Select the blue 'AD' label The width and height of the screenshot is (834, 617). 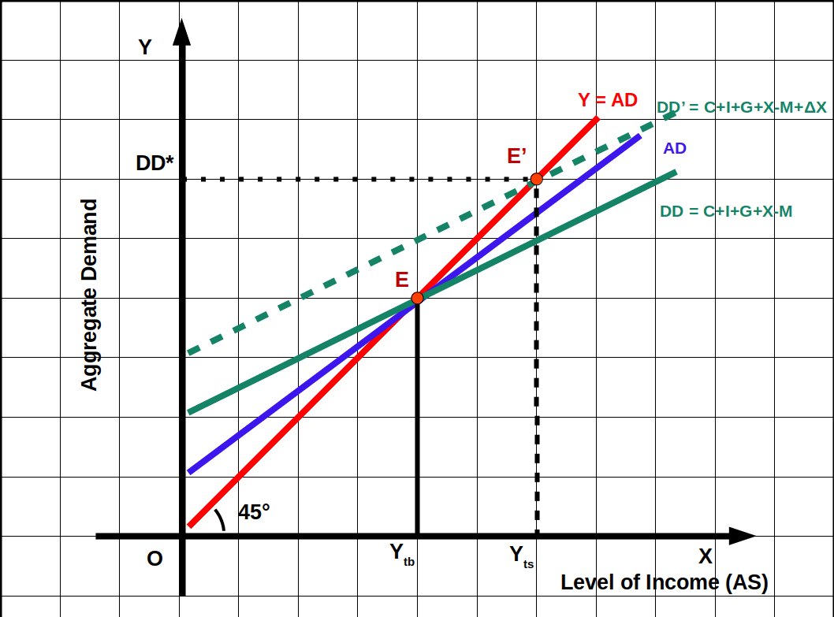(675, 148)
